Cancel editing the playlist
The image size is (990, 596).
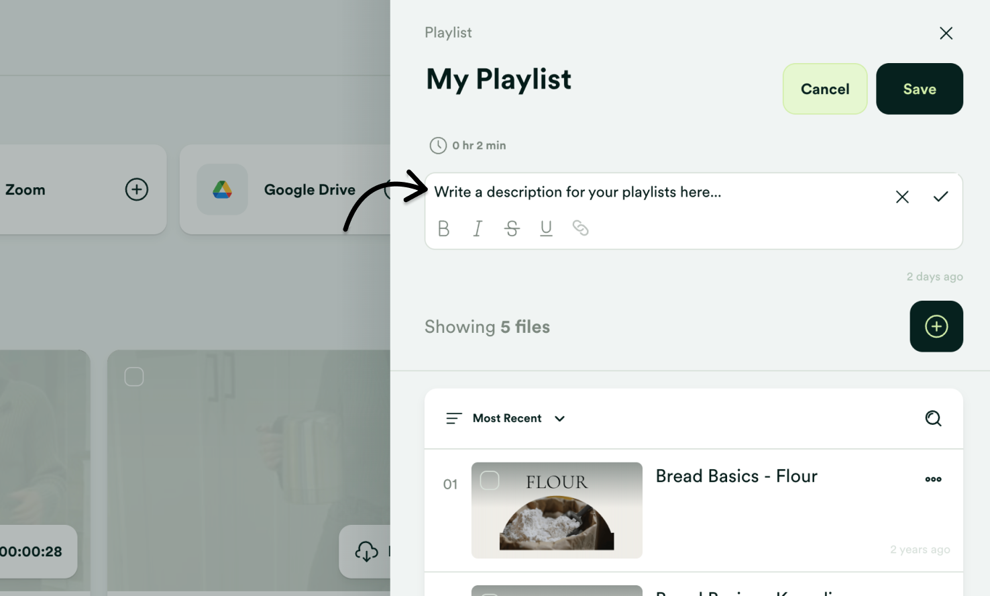[825, 89]
